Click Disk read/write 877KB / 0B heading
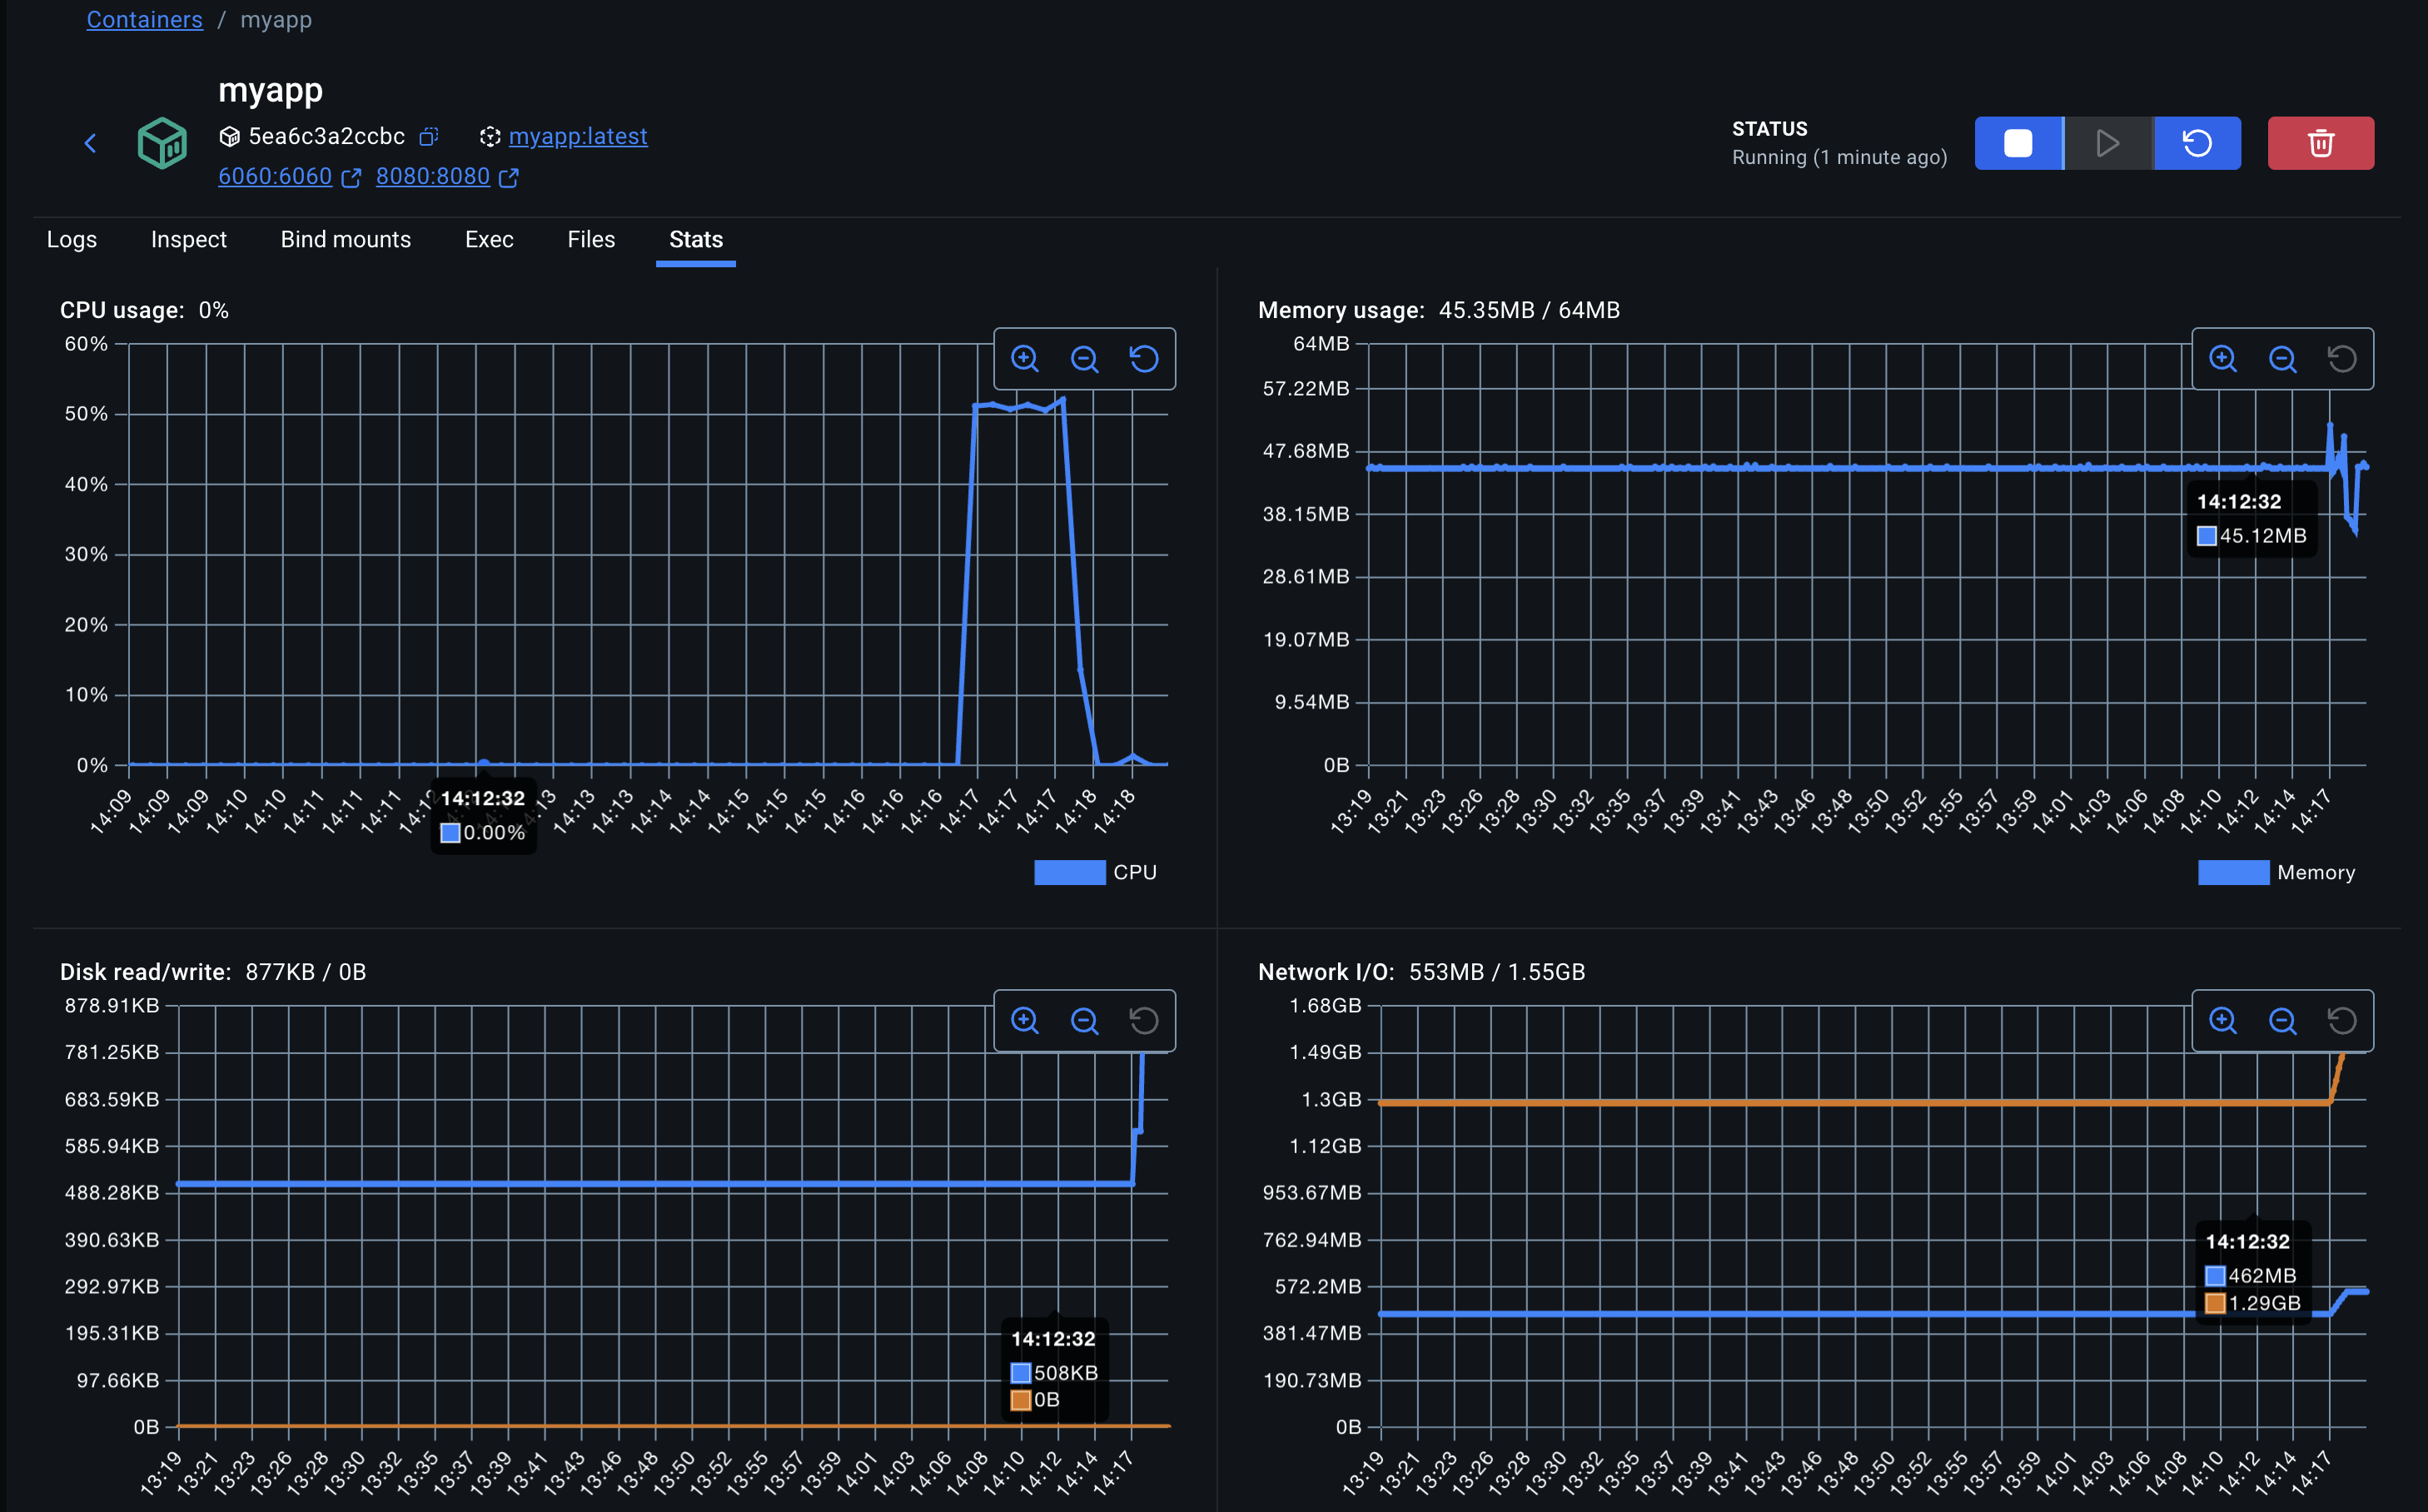The height and width of the screenshot is (1512, 2428). click(x=213, y=972)
